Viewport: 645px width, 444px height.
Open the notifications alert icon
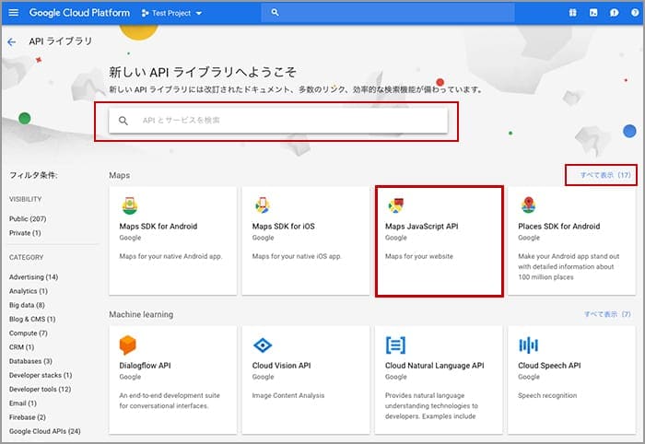[x=615, y=13]
